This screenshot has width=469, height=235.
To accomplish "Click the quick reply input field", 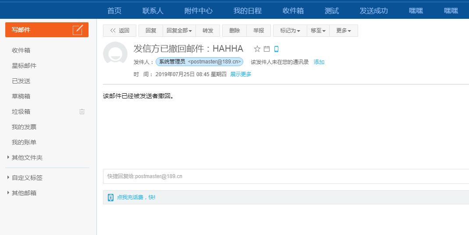I will click(285, 176).
